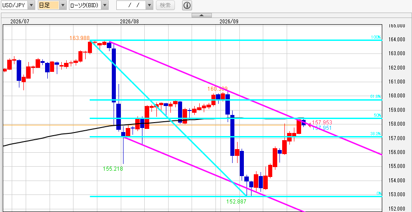Open the USD/JPY currency pair dropdown

point(31,5)
